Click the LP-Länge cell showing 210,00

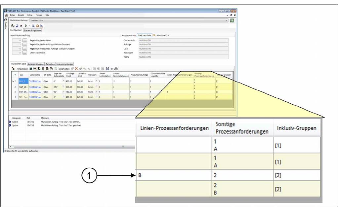click(x=70, y=87)
